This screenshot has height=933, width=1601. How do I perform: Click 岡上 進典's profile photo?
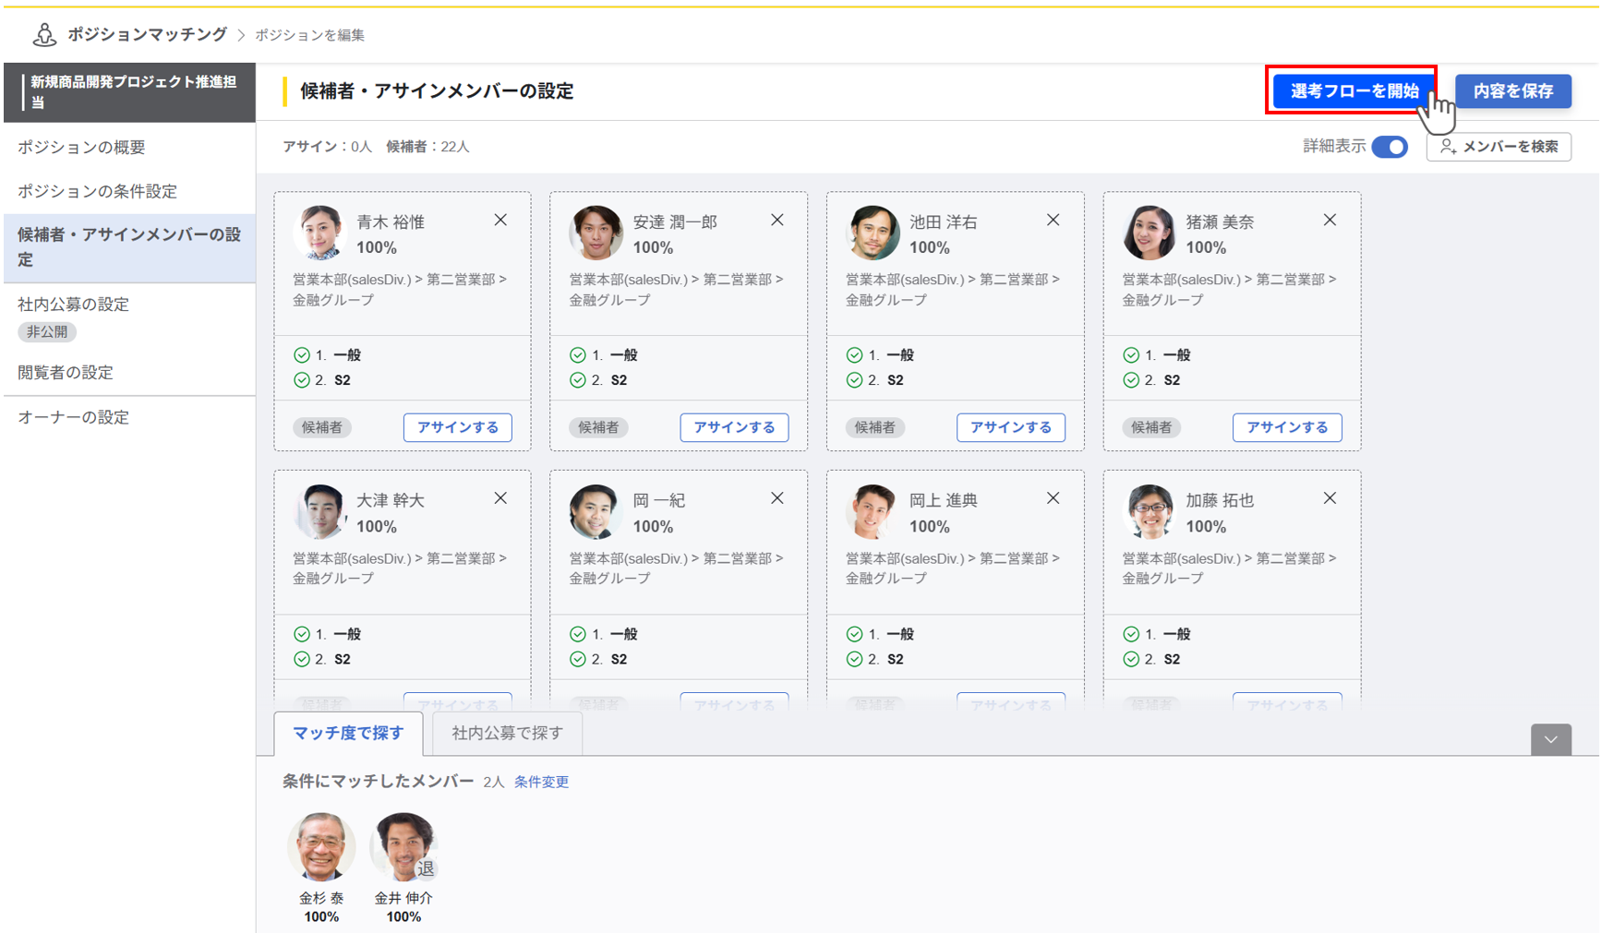[x=872, y=511]
